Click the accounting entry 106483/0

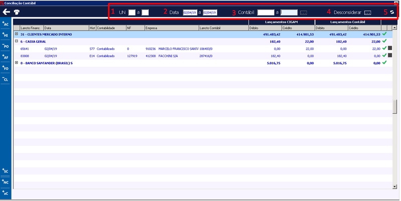pyautogui.click(x=206, y=49)
